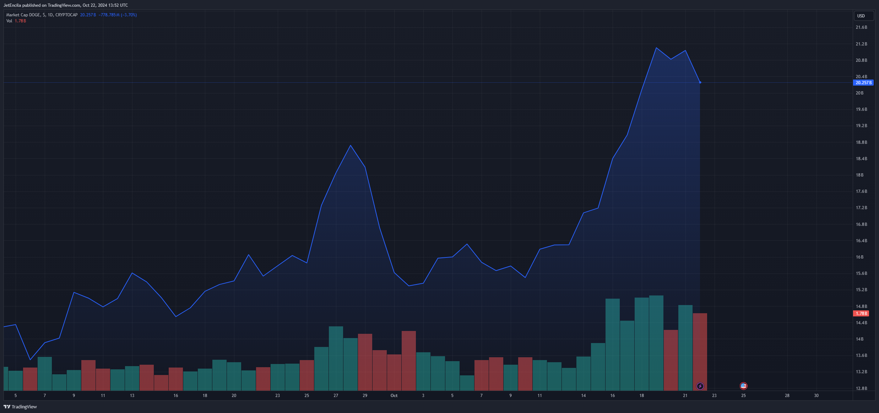
Task: Click the TradingView logo at bottom left
Action: (x=20, y=407)
